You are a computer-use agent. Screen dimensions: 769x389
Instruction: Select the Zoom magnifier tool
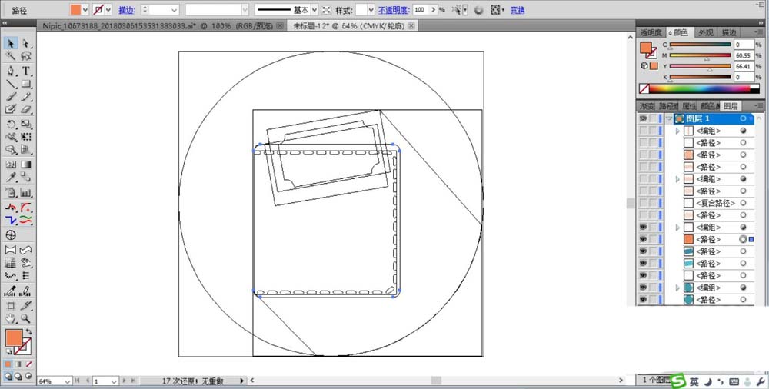point(25,319)
